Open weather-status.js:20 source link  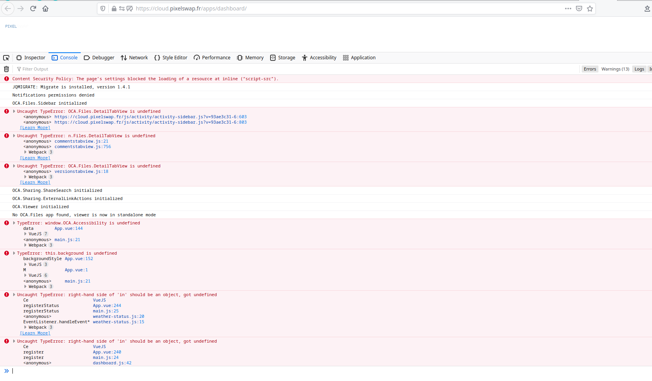118,316
